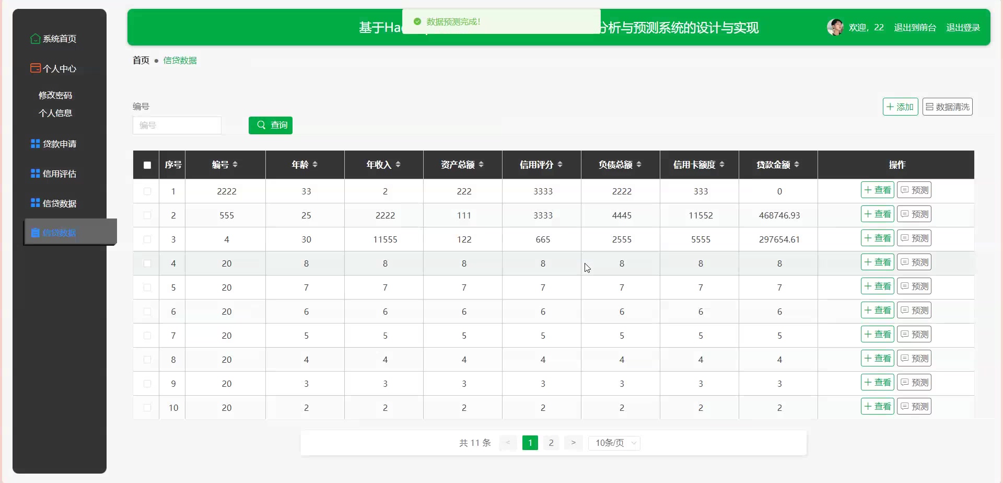
Task: Click the 添加 button
Action: point(900,107)
